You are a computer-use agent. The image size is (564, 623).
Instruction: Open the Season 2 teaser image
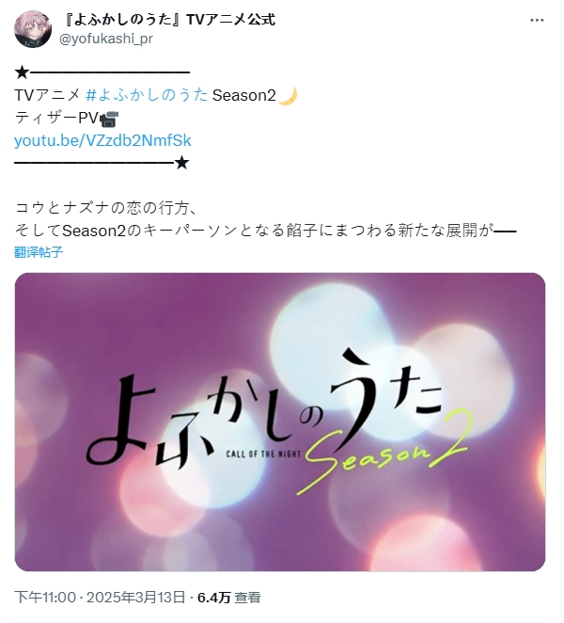(280, 422)
